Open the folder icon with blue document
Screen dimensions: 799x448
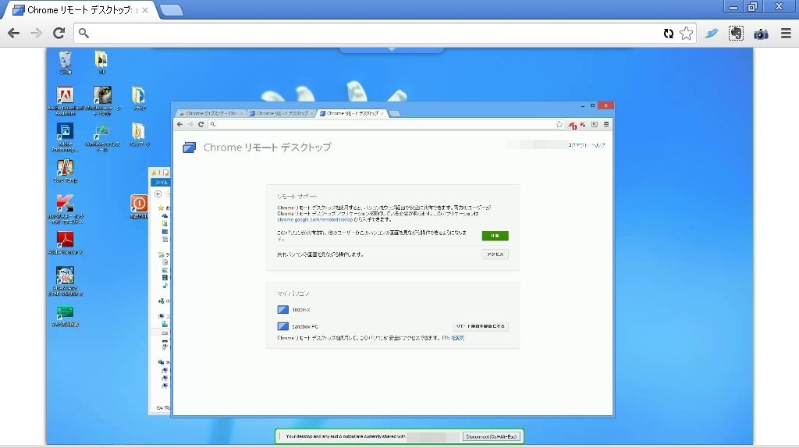pyautogui.click(x=139, y=98)
